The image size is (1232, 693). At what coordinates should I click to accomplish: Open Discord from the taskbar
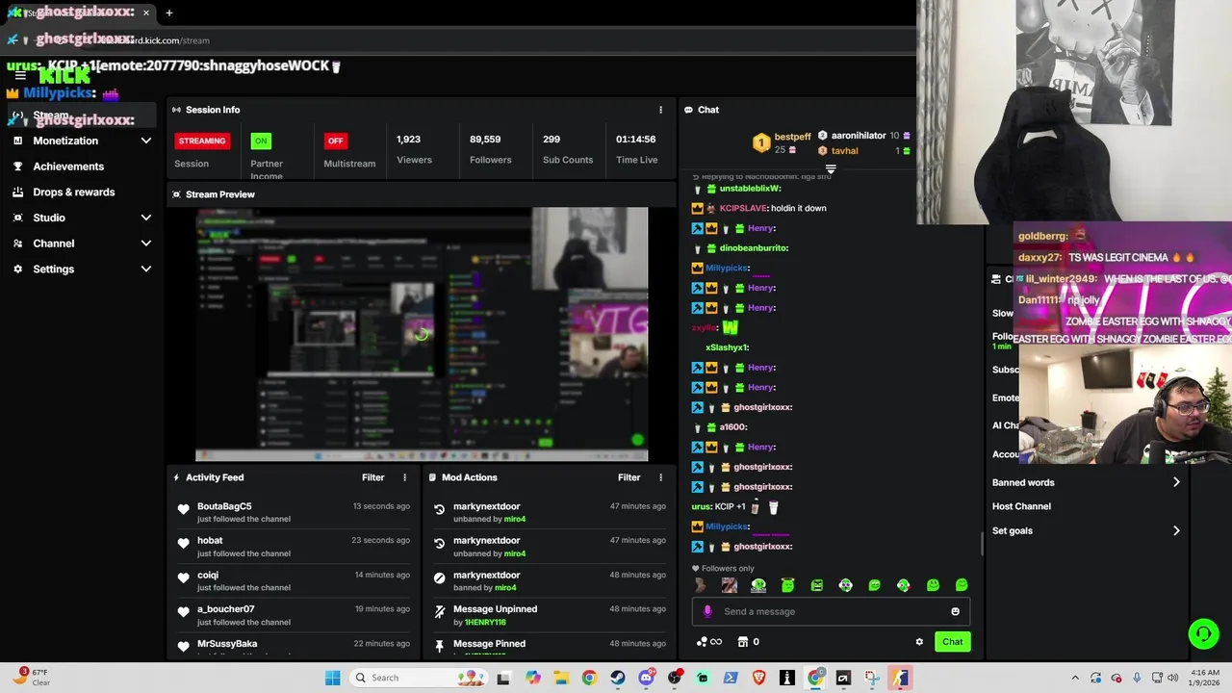point(646,678)
